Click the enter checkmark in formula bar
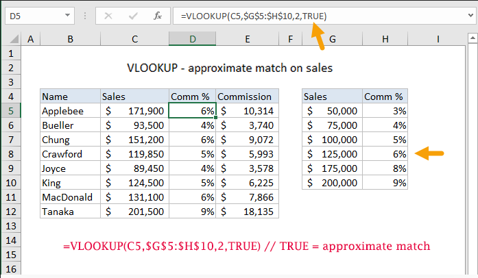The image size is (478, 278). click(130, 15)
